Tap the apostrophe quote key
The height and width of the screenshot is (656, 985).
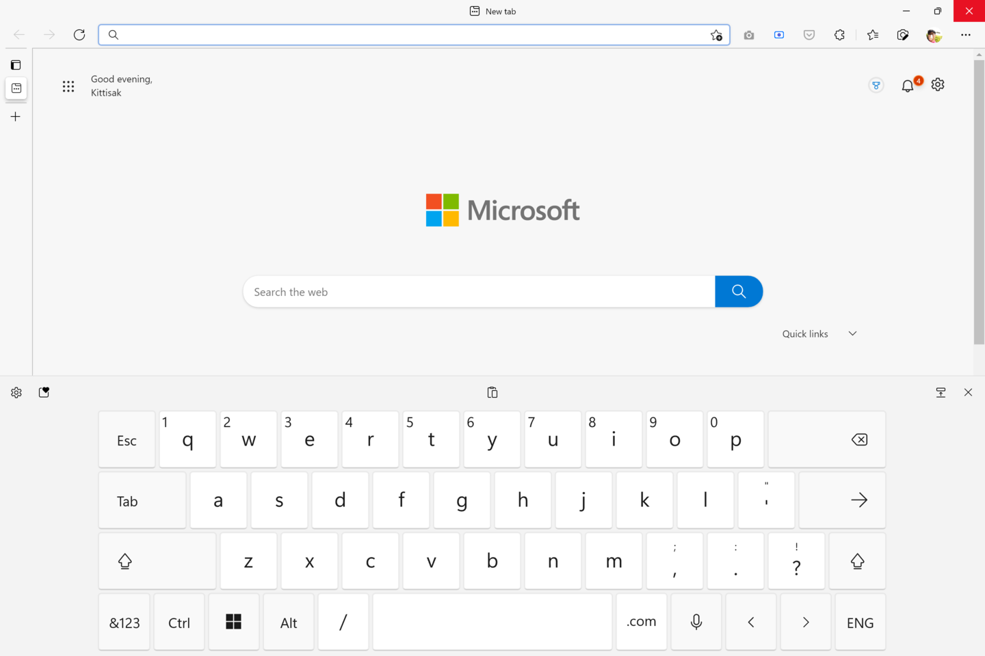click(x=766, y=500)
